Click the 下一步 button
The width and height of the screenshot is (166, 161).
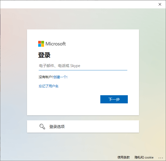pos(114,99)
